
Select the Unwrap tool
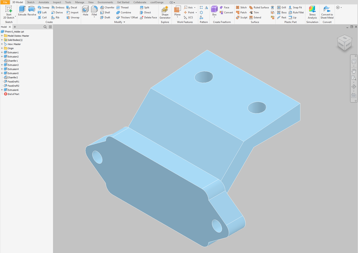(x=73, y=17)
